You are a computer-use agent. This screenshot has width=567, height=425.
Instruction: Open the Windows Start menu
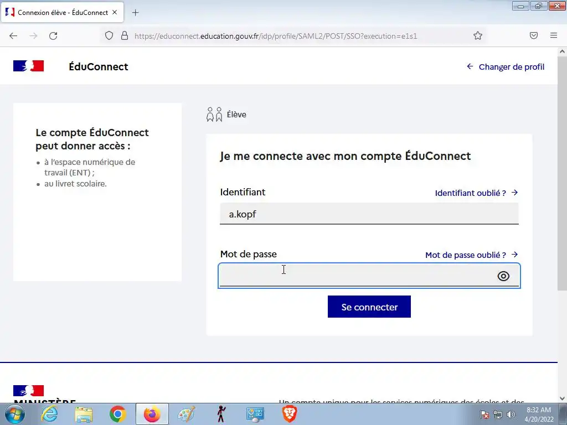pos(14,414)
